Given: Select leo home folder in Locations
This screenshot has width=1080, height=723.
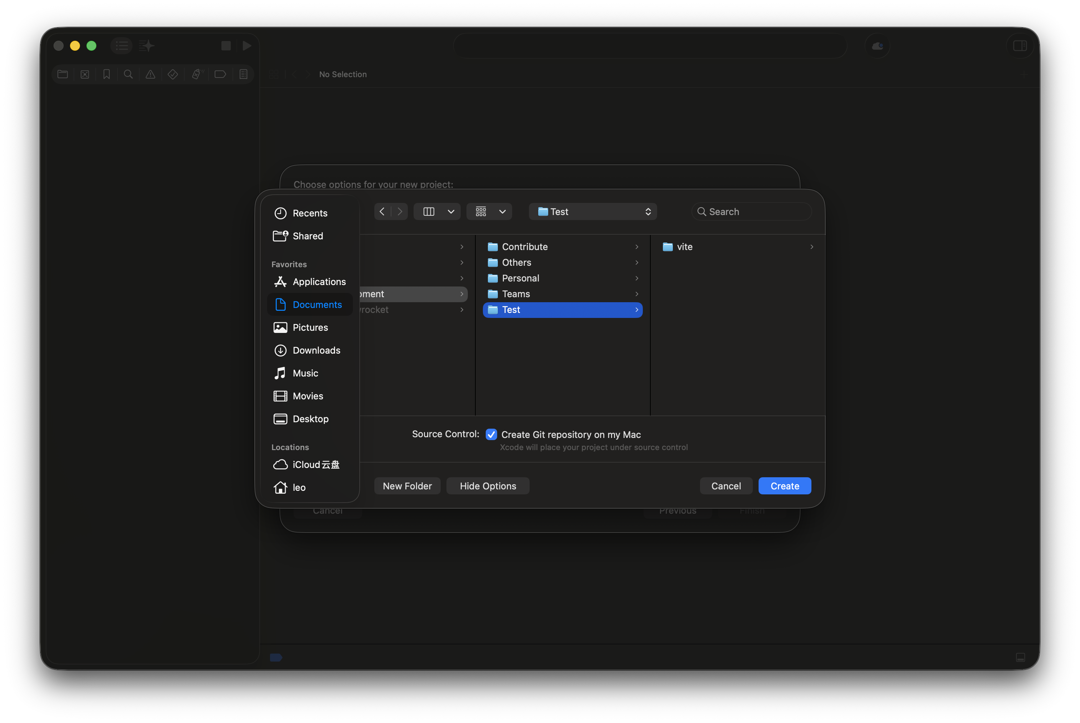Looking at the screenshot, I should (310, 487).
